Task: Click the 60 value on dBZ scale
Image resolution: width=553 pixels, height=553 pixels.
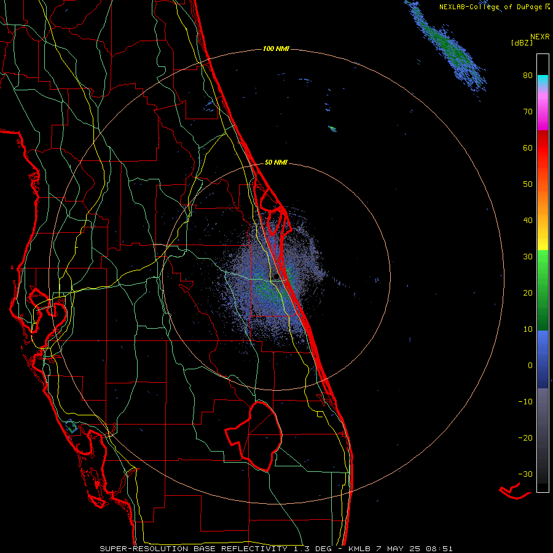Action: pos(528,147)
